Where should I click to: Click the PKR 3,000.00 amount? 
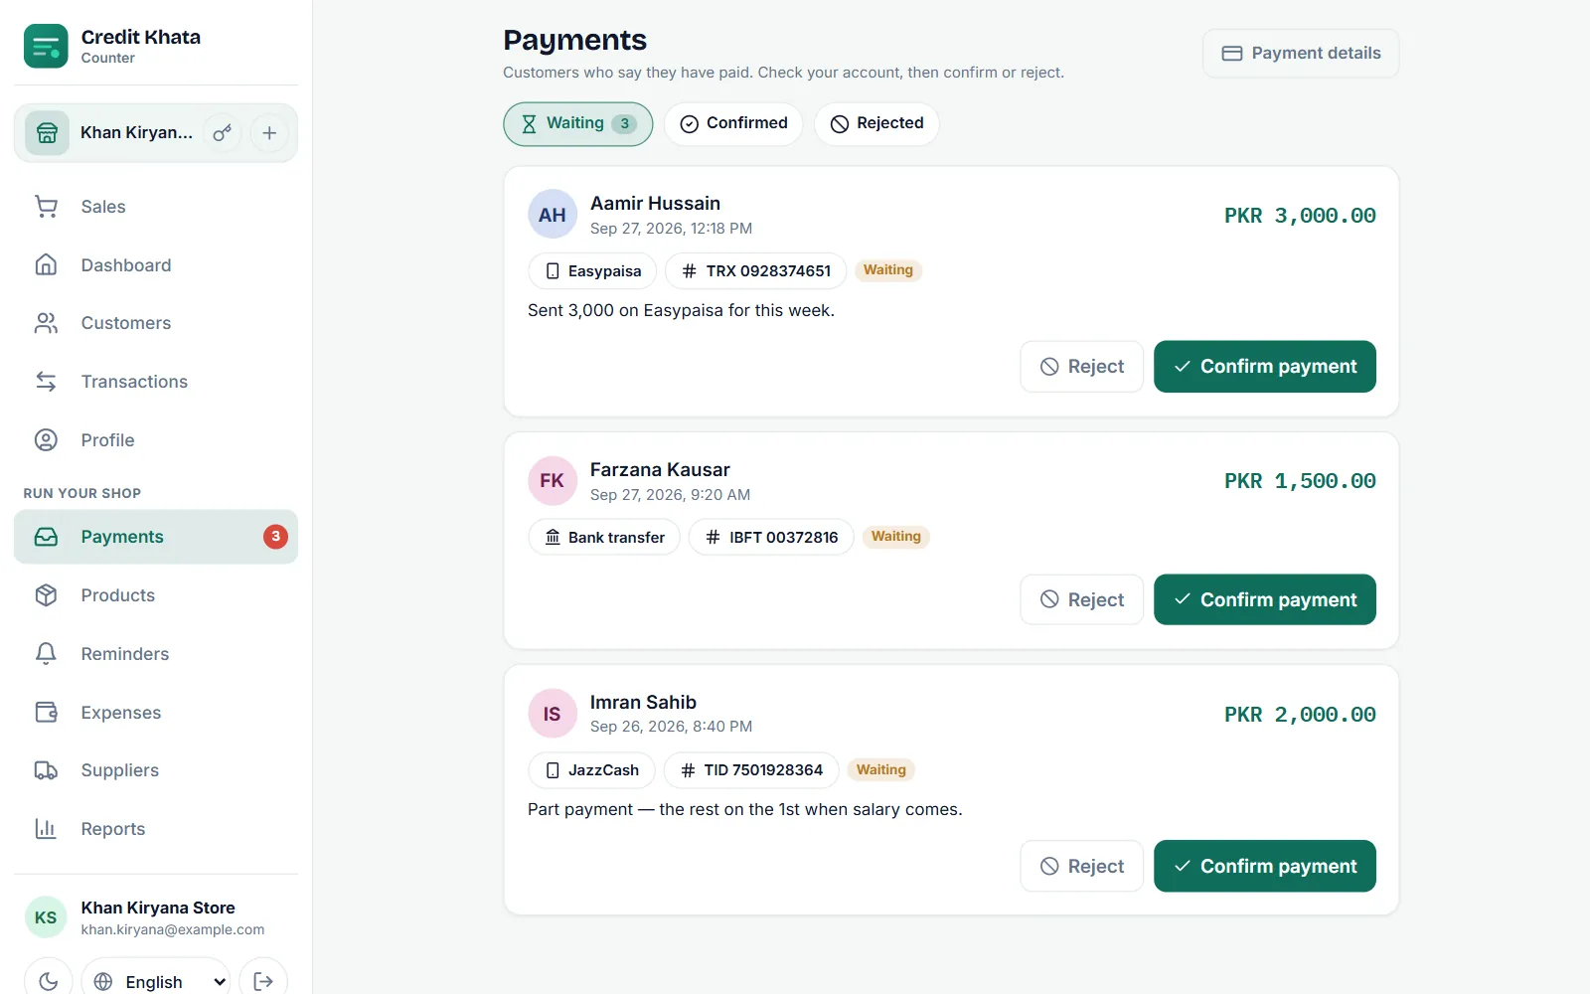(1300, 216)
